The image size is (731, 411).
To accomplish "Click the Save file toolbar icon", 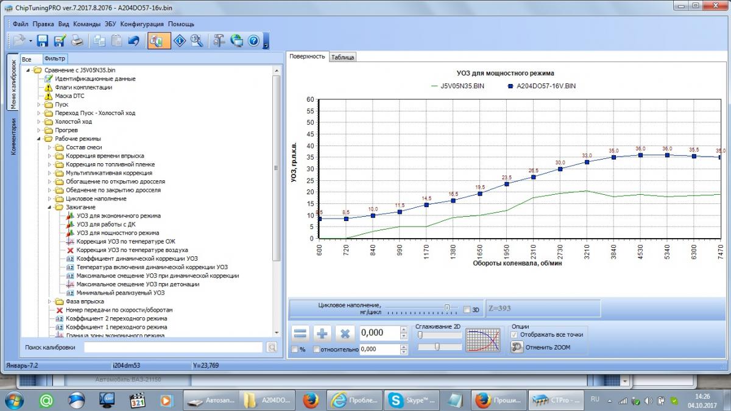I will [43, 41].
